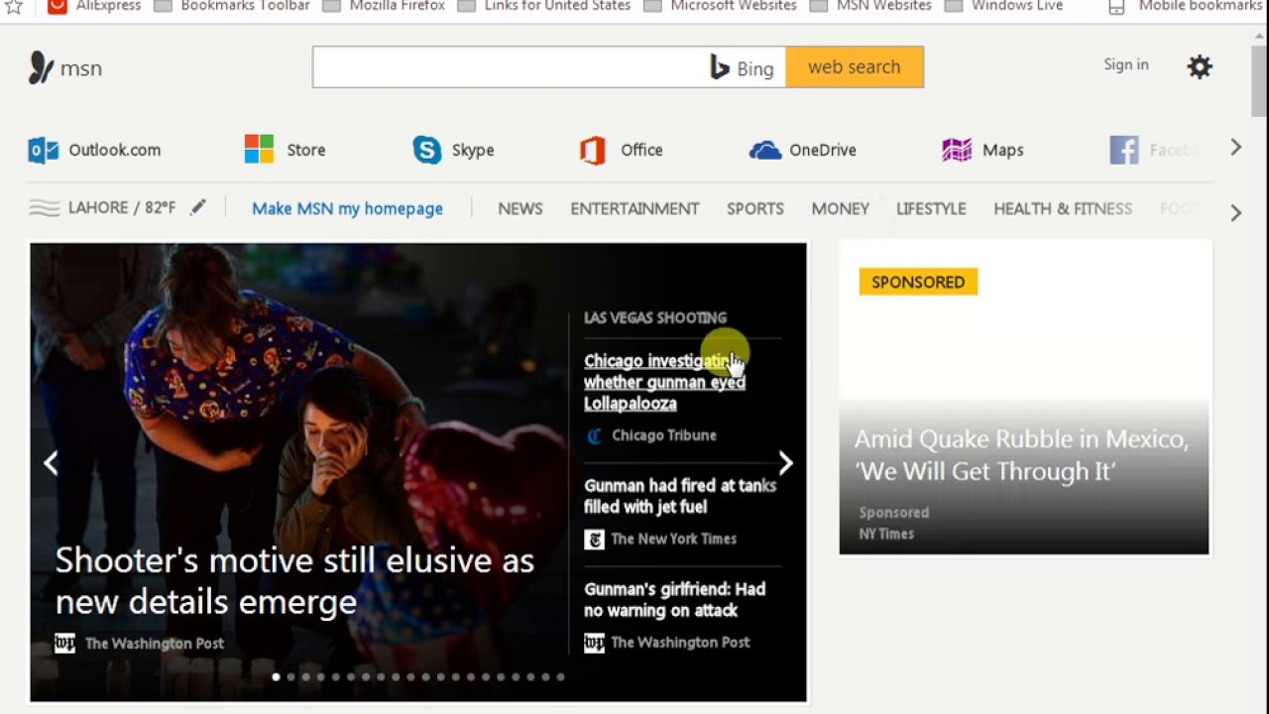Click the MSN butterfly logo

(41, 68)
